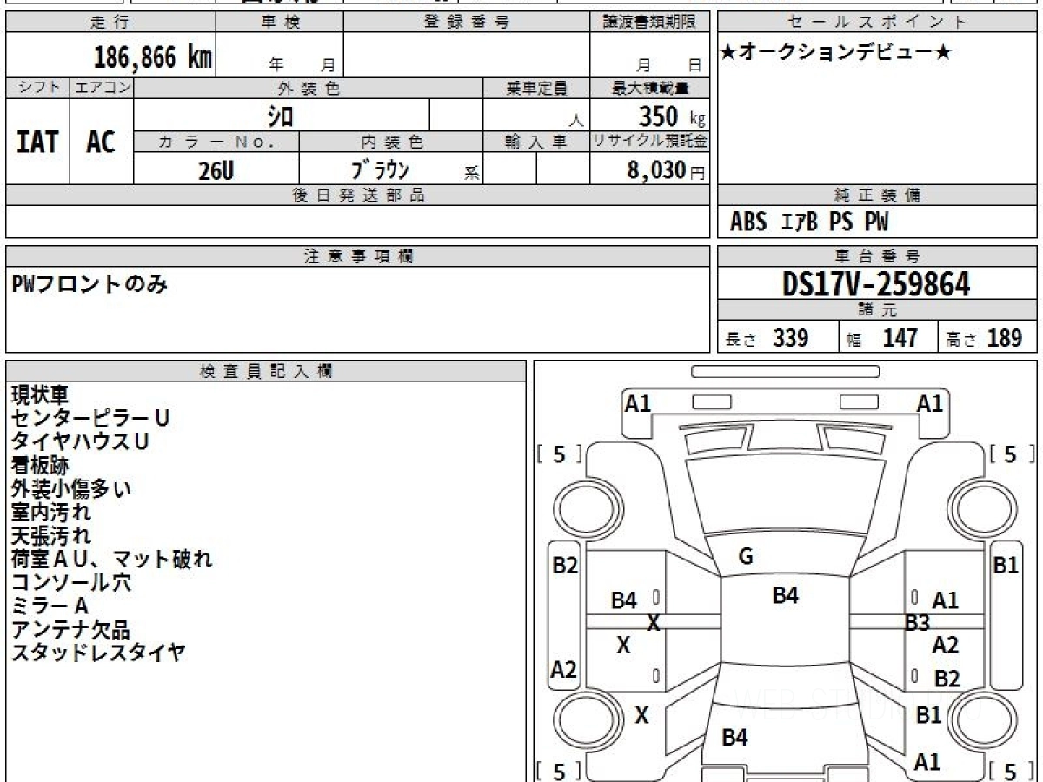Click the 外装色 header label
The height and width of the screenshot is (782, 1043).
(x=309, y=89)
